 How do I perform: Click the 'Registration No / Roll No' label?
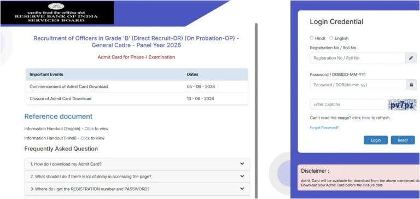(x=333, y=48)
